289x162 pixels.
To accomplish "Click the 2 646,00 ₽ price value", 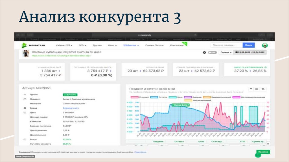I will click(68, 113).
